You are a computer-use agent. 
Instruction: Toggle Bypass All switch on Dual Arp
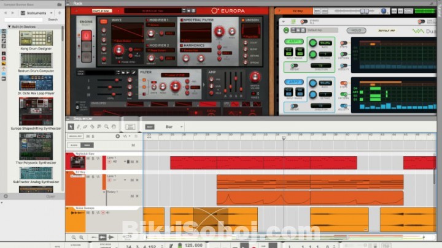pyautogui.click(x=304, y=21)
